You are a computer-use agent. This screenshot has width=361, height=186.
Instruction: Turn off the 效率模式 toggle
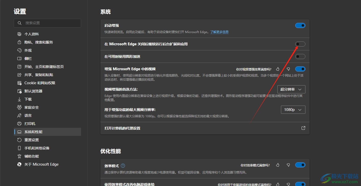click(300, 165)
